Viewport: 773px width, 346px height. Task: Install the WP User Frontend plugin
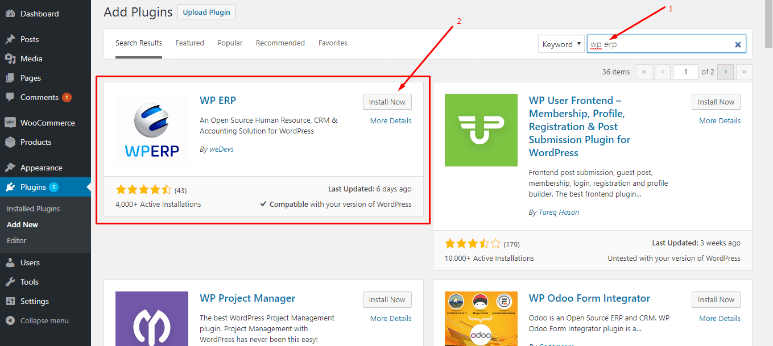point(716,102)
